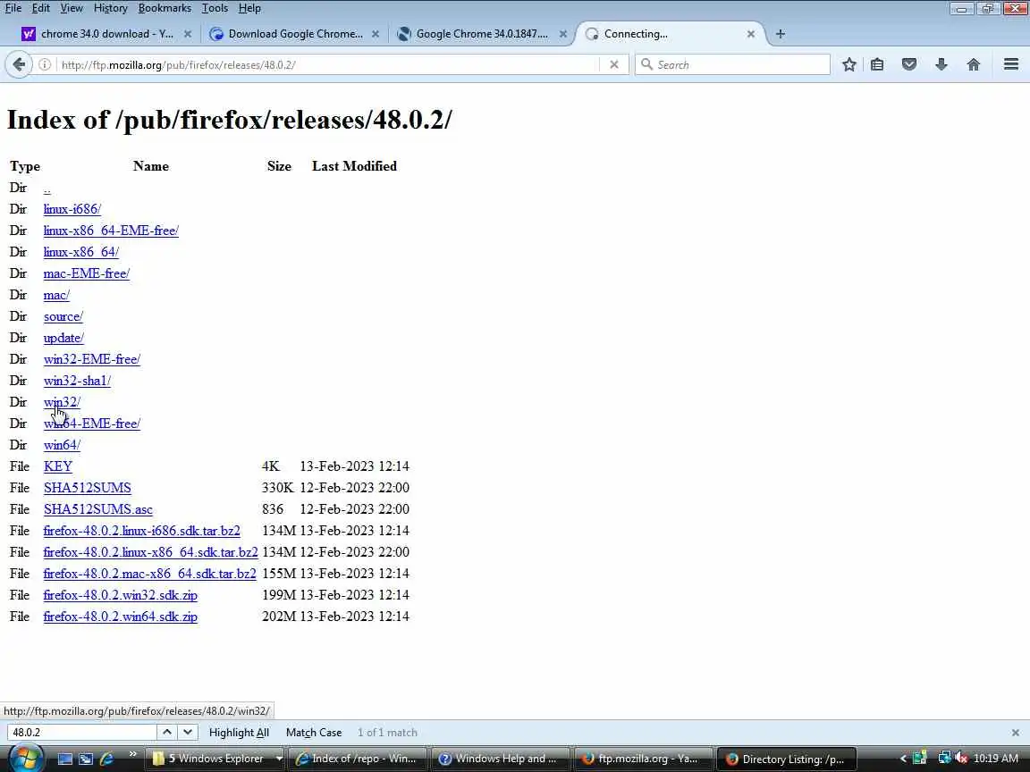Show hidden tray icons arrow
Screen dimensions: 1030x772
(903, 759)
